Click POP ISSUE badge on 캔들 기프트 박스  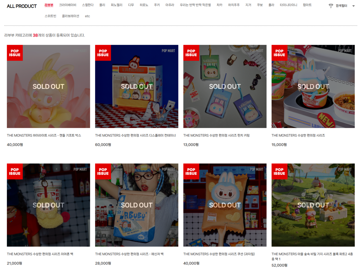[x=15, y=53]
